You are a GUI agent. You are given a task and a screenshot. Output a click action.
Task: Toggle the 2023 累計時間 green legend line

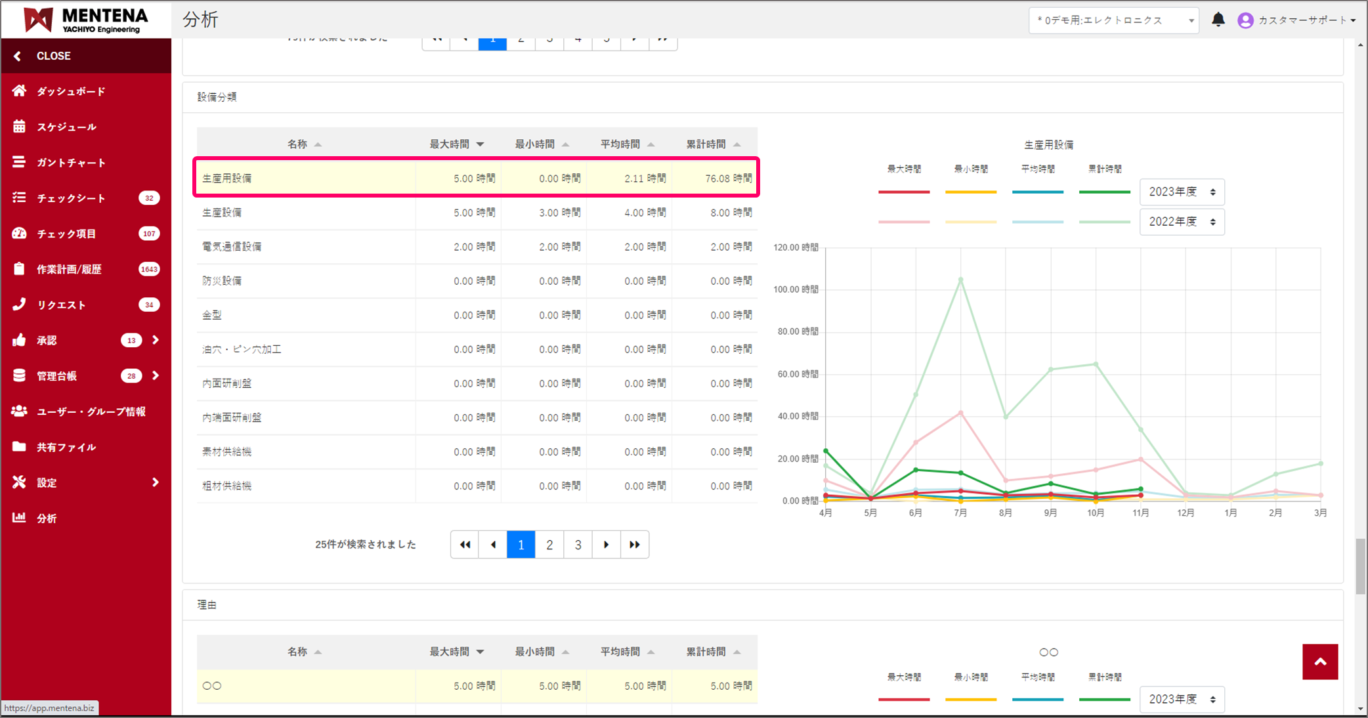[x=1104, y=192]
